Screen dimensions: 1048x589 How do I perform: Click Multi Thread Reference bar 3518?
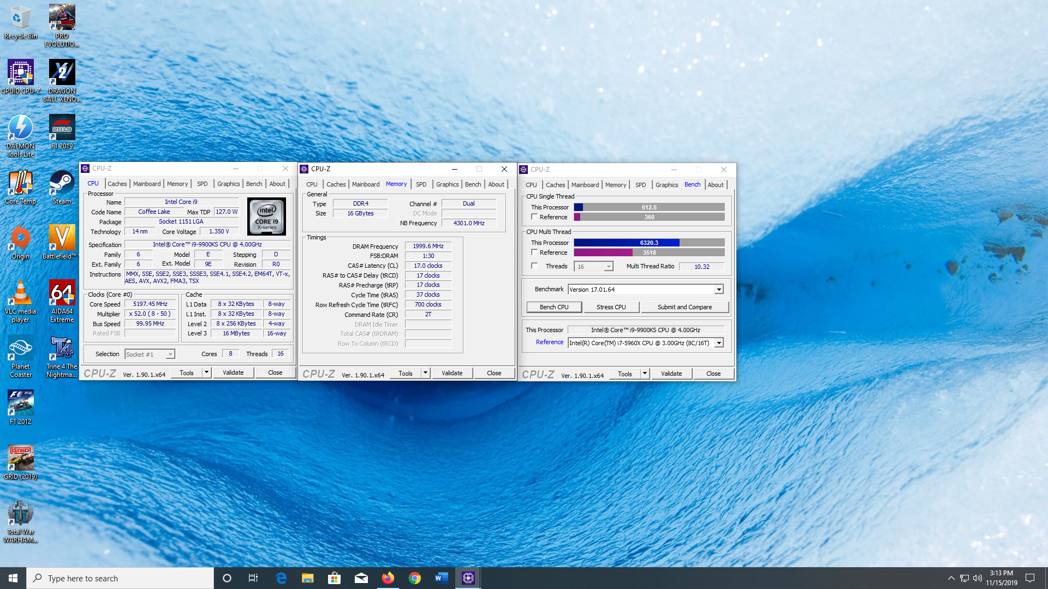click(x=649, y=253)
